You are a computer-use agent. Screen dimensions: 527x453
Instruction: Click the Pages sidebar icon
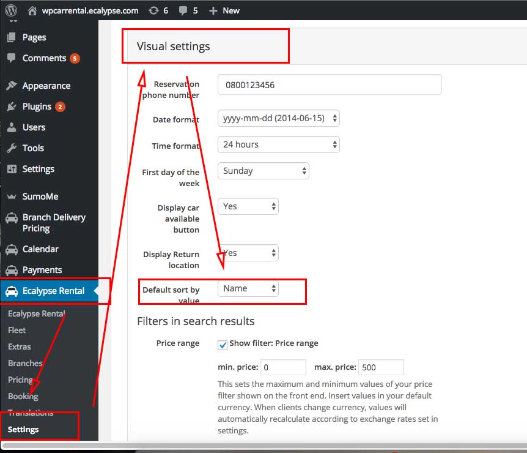pos(12,37)
